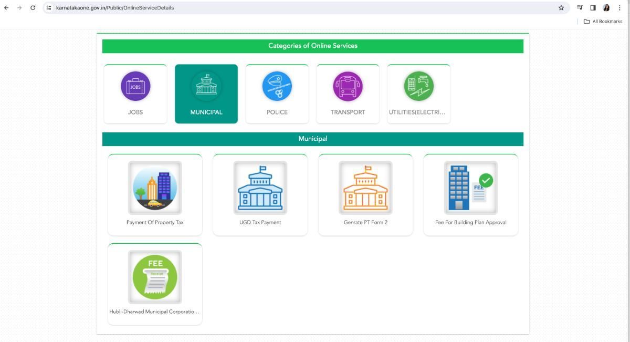This screenshot has height=342, width=630.
Task: Open the Chrome profile avatar
Action: 606,7
